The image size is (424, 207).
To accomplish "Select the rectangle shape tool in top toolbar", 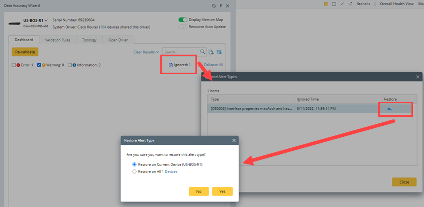I will [334, 4].
